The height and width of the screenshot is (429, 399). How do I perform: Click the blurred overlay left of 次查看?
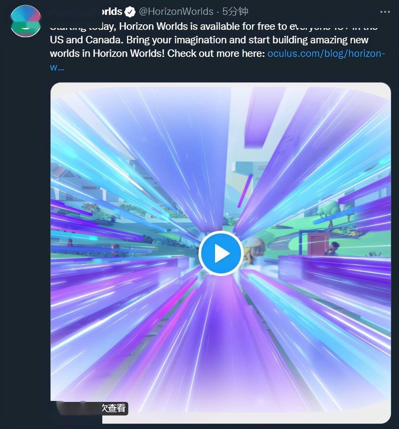click(79, 408)
